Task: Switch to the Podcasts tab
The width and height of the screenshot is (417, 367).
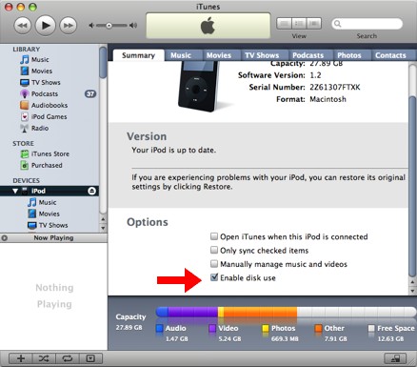Action: (x=308, y=55)
